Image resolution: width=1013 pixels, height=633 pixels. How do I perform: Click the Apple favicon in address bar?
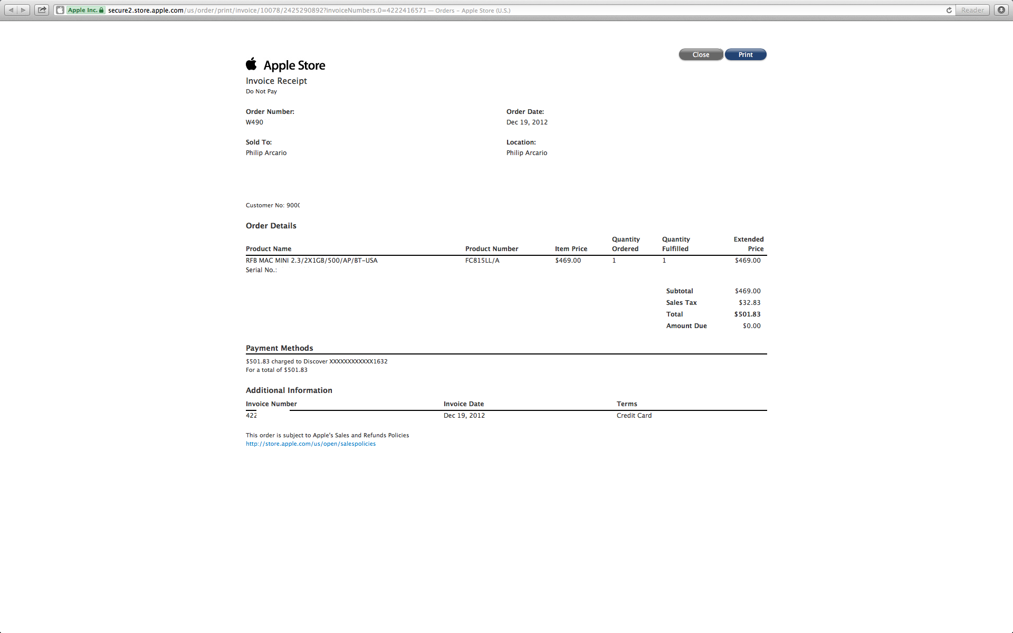(60, 10)
